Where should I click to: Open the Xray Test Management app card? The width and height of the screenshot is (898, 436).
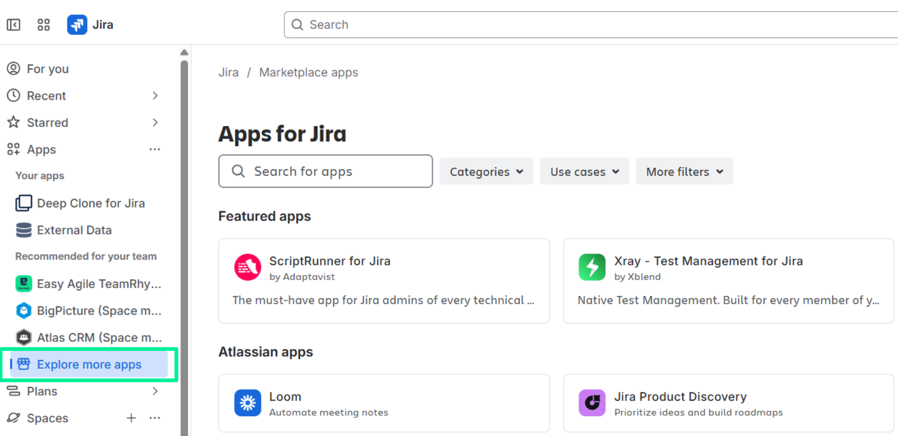tap(728, 281)
